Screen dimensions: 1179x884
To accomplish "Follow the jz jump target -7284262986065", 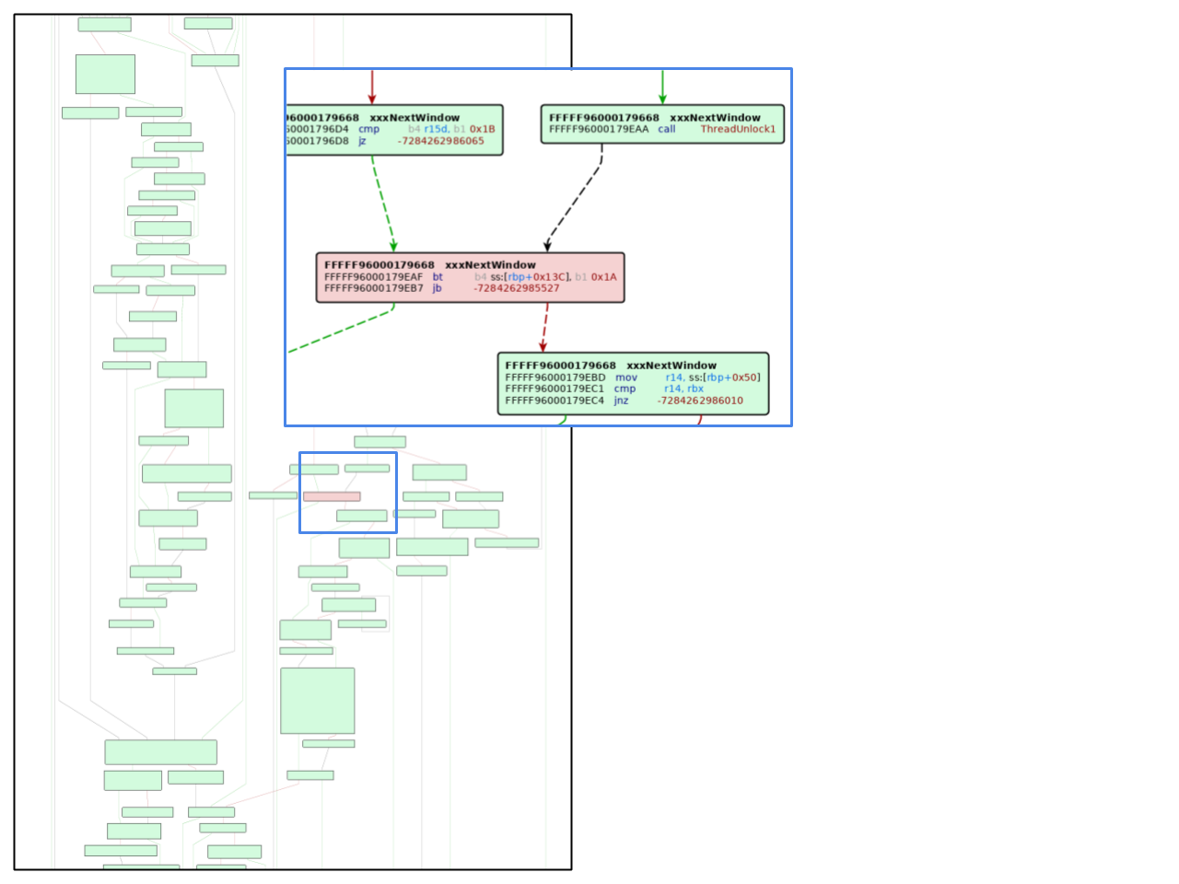I will coord(440,141).
